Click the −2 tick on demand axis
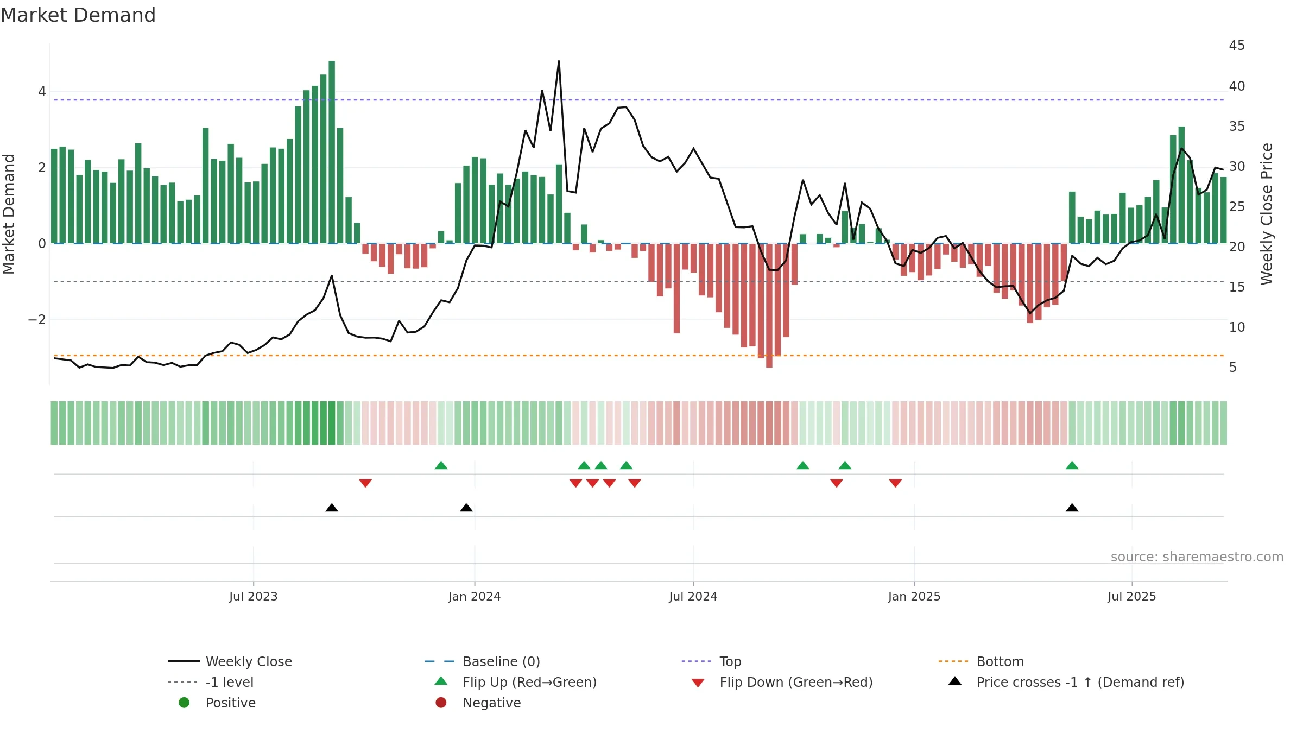Viewport: 1303px width, 733px height. [37, 320]
